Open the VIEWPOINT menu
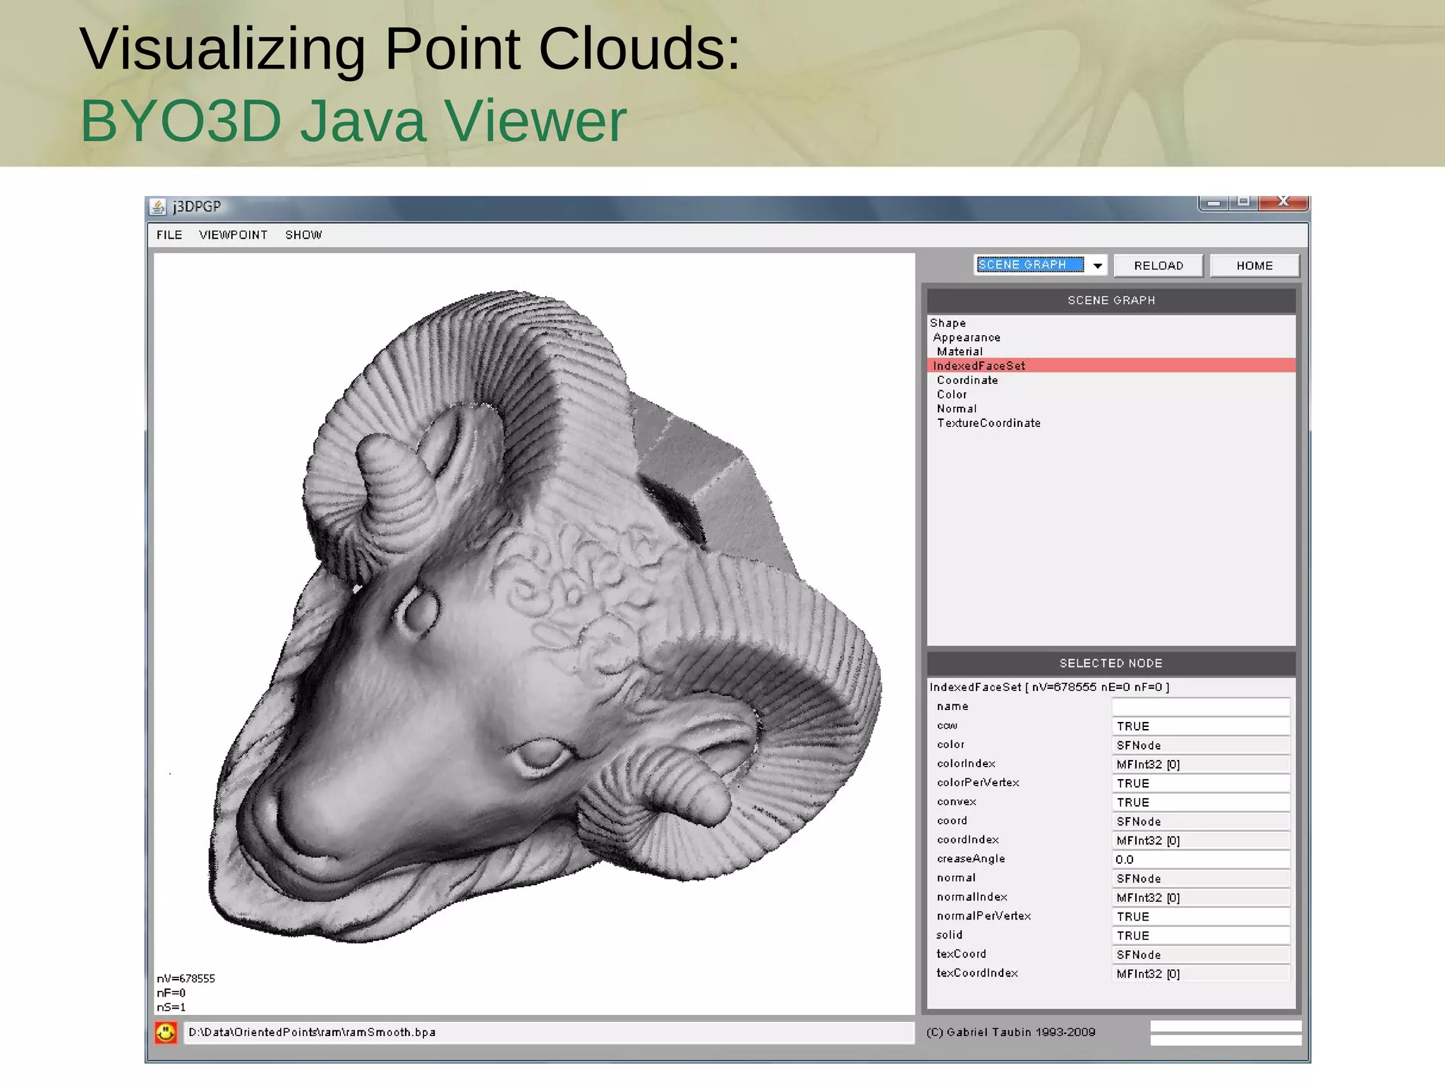This screenshot has width=1445, height=1084. pos(233,235)
